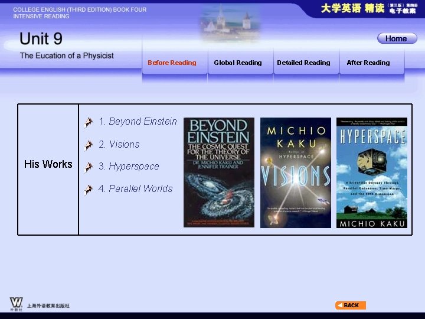Select the '2. Visions' list entry
This screenshot has height=319, width=425.
point(119,144)
